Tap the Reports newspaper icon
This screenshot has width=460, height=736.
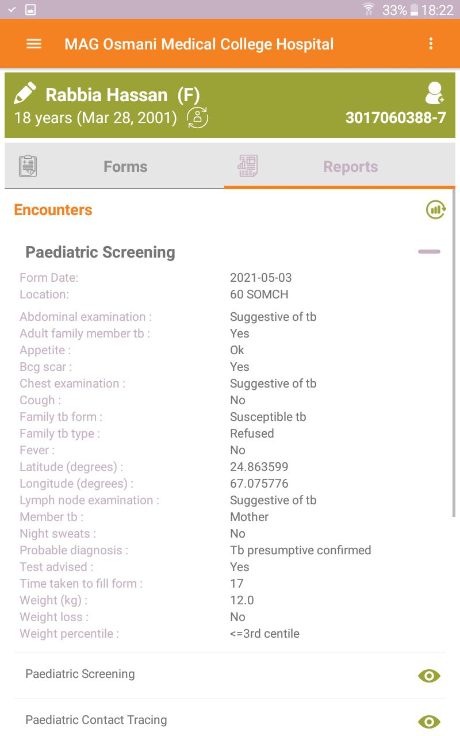tap(248, 166)
